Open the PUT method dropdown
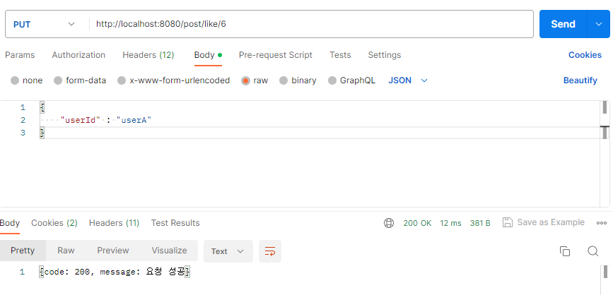Viewport: 613px width, 295px height. coord(44,24)
